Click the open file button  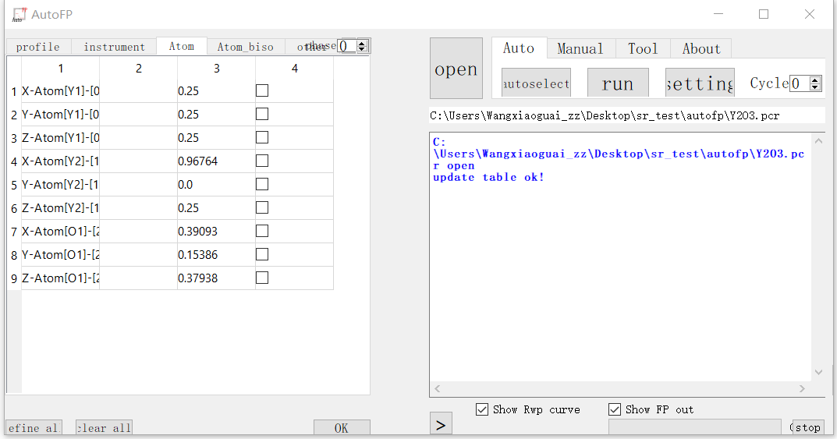click(x=456, y=69)
